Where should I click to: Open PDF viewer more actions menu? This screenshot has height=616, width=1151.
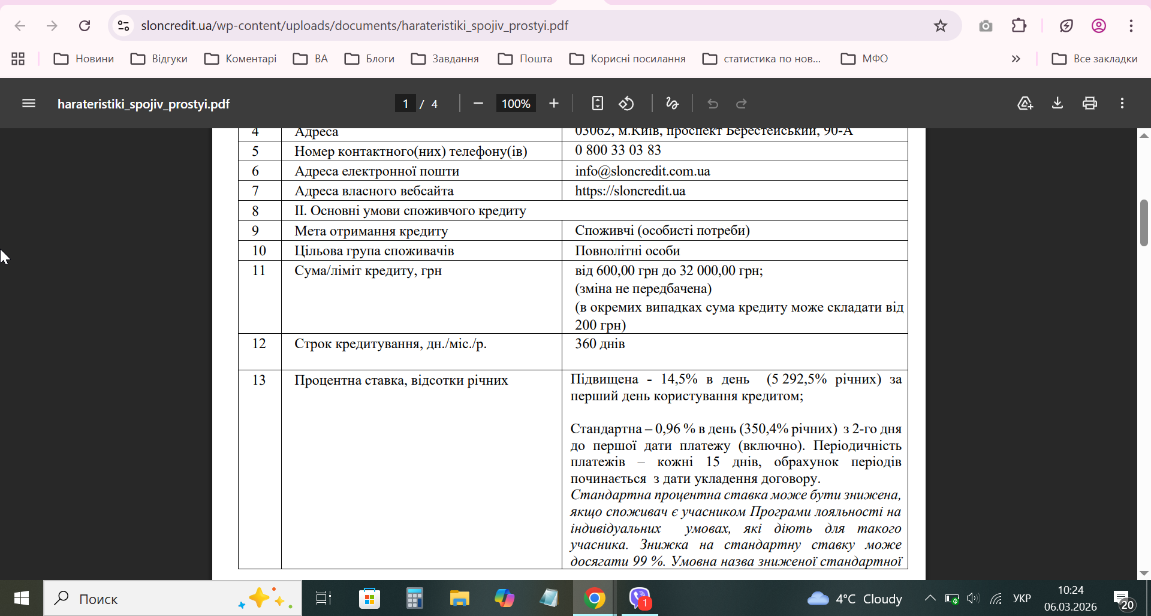(x=1122, y=104)
